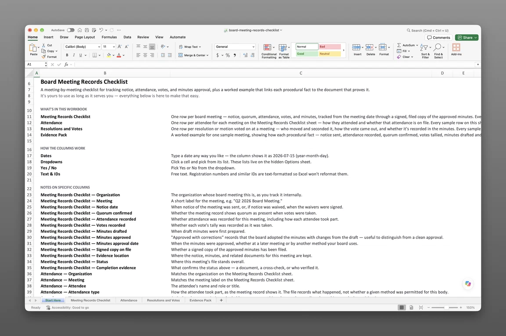The width and height of the screenshot is (506, 336).
Task: Toggle Bold formatting
Action: coord(67,55)
